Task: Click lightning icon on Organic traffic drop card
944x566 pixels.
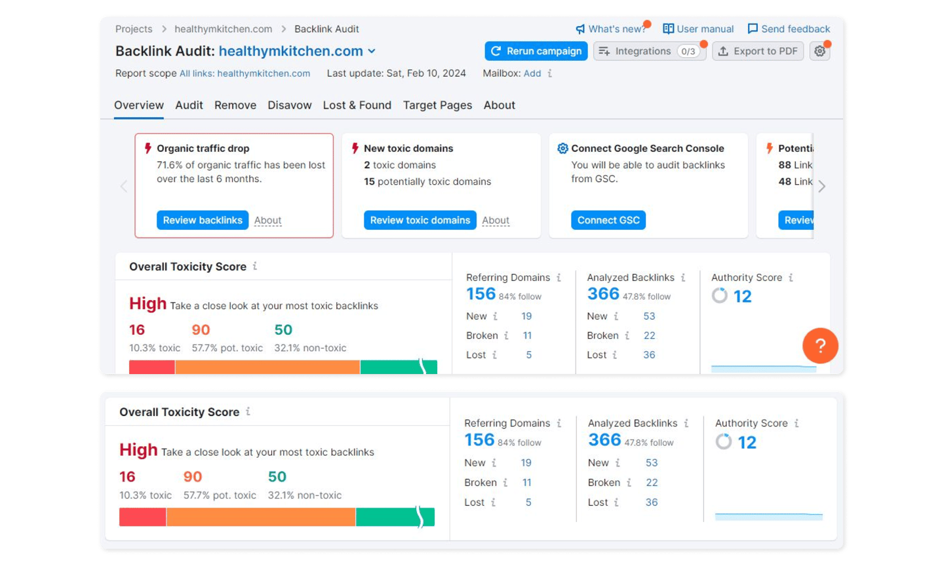Action: pos(148,148)
